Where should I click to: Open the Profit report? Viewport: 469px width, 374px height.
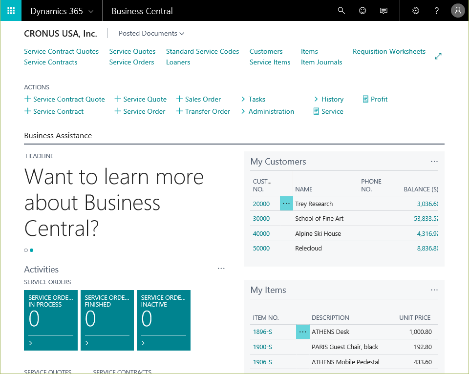375,99
